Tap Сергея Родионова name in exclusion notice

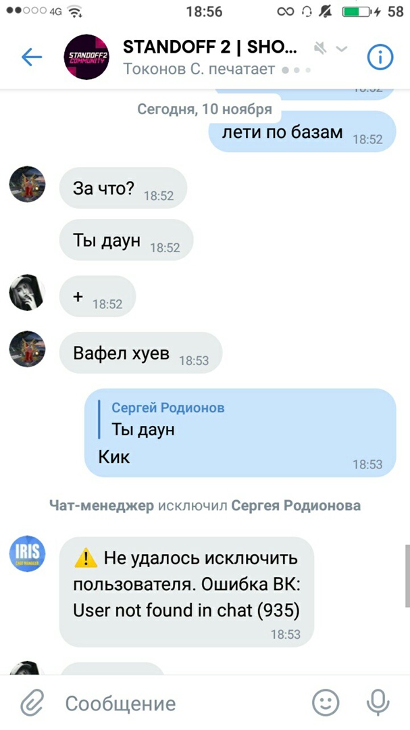tap(296, 506)
